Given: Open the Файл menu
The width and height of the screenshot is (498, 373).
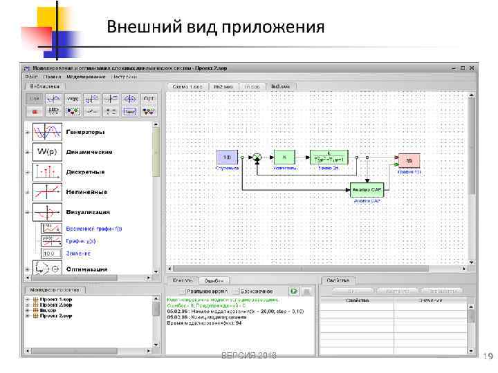Looking at the screenshot, I should click(31, 77).
